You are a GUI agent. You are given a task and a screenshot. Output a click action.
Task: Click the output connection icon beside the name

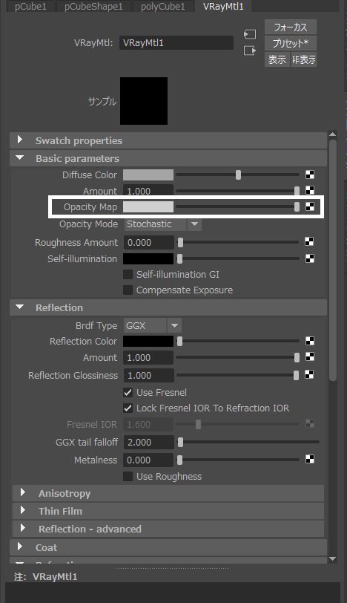pos(250,50)
